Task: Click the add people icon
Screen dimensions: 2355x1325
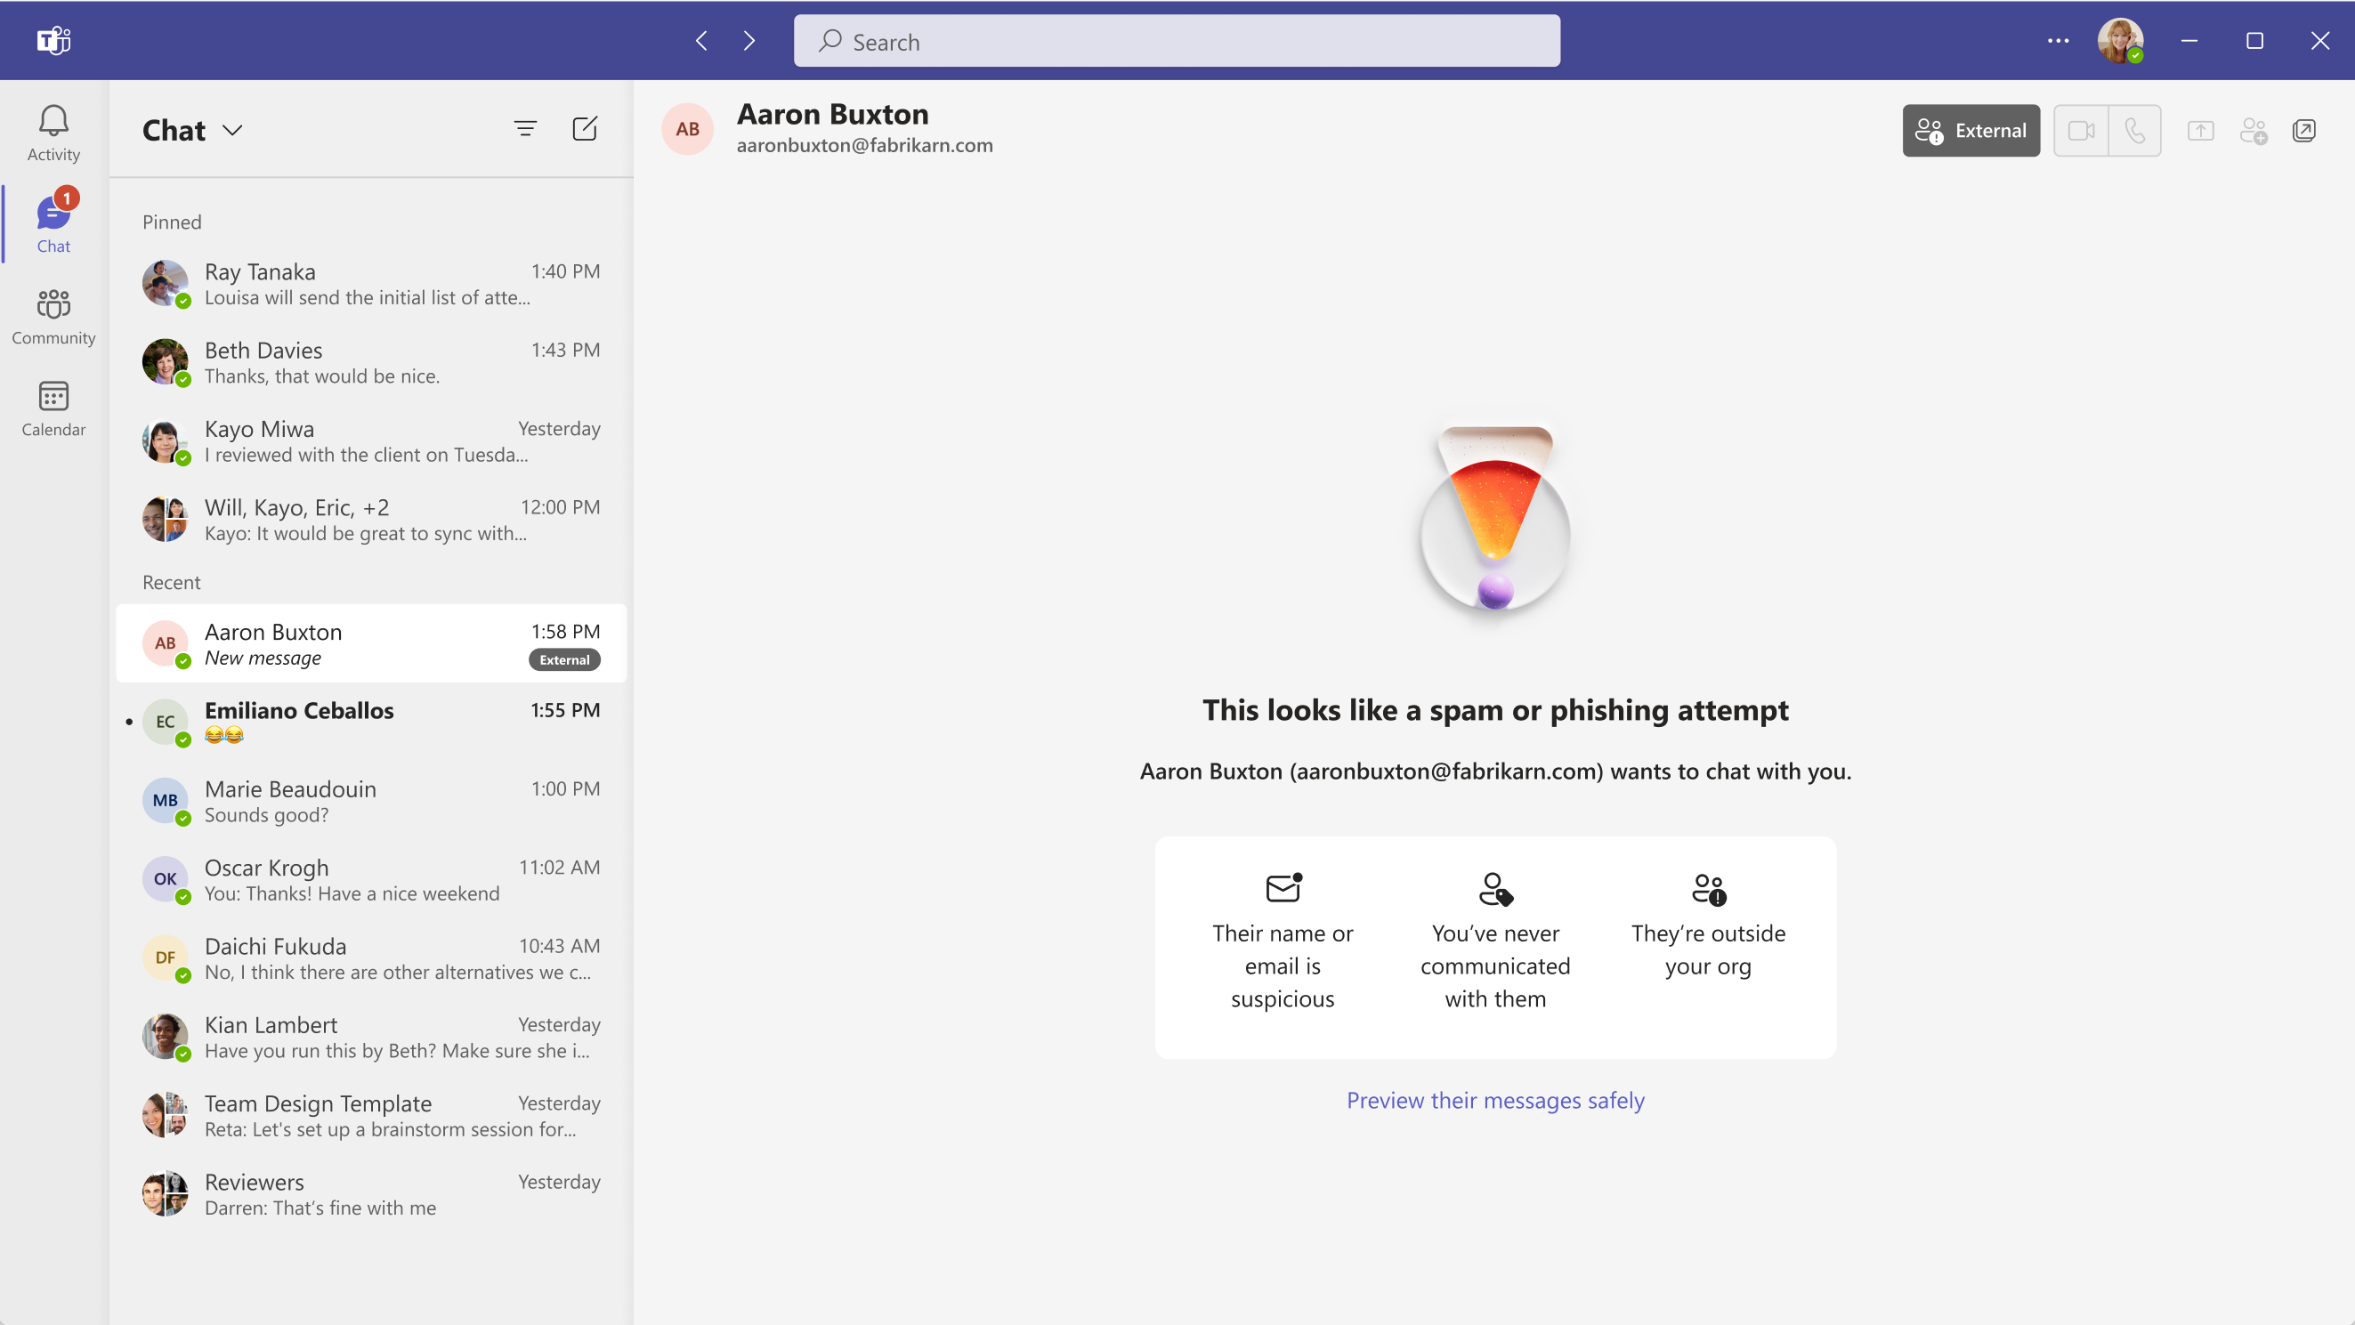Action: pyautogui.click(x=2253, y=131)
